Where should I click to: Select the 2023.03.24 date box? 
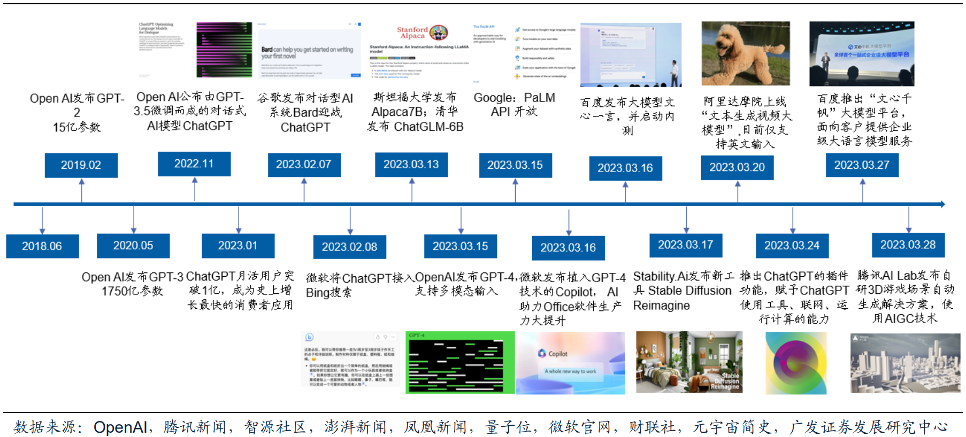click(792, 246)
